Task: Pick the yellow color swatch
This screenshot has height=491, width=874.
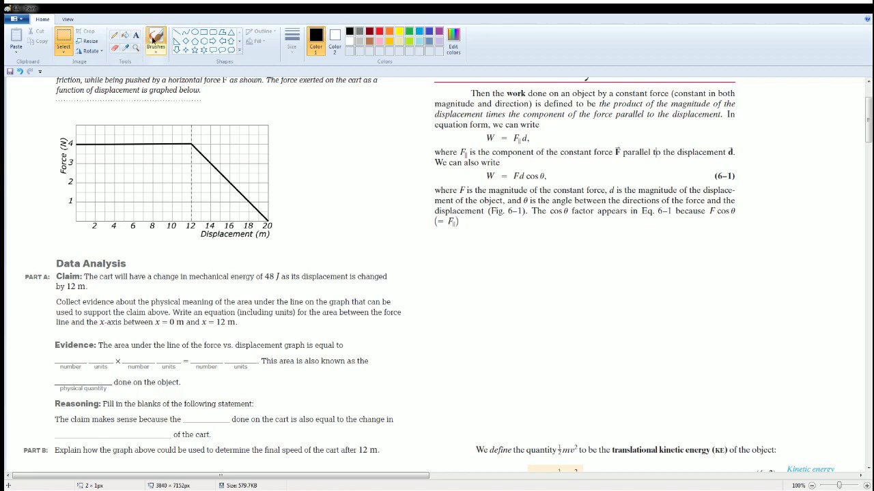Action: coord(399,31)
